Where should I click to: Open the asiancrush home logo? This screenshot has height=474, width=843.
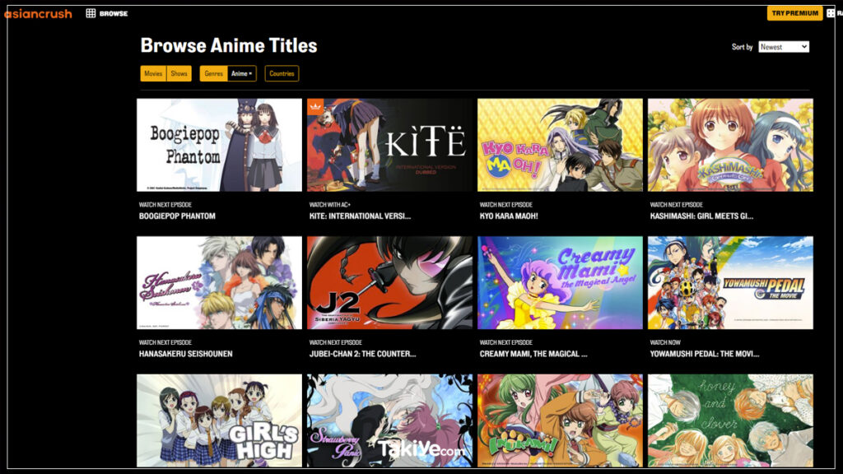point(38,14)
